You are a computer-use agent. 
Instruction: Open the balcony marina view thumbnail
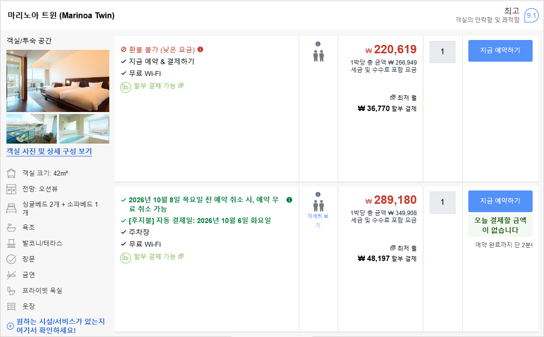32,129
